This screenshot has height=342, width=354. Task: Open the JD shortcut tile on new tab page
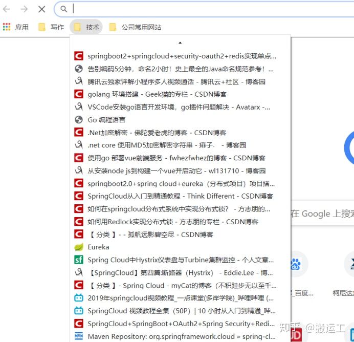tap(296, 335)
